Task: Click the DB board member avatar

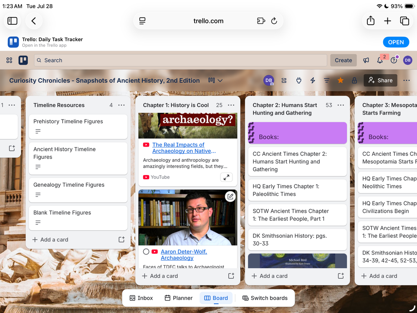Action: tap(268, 80)
